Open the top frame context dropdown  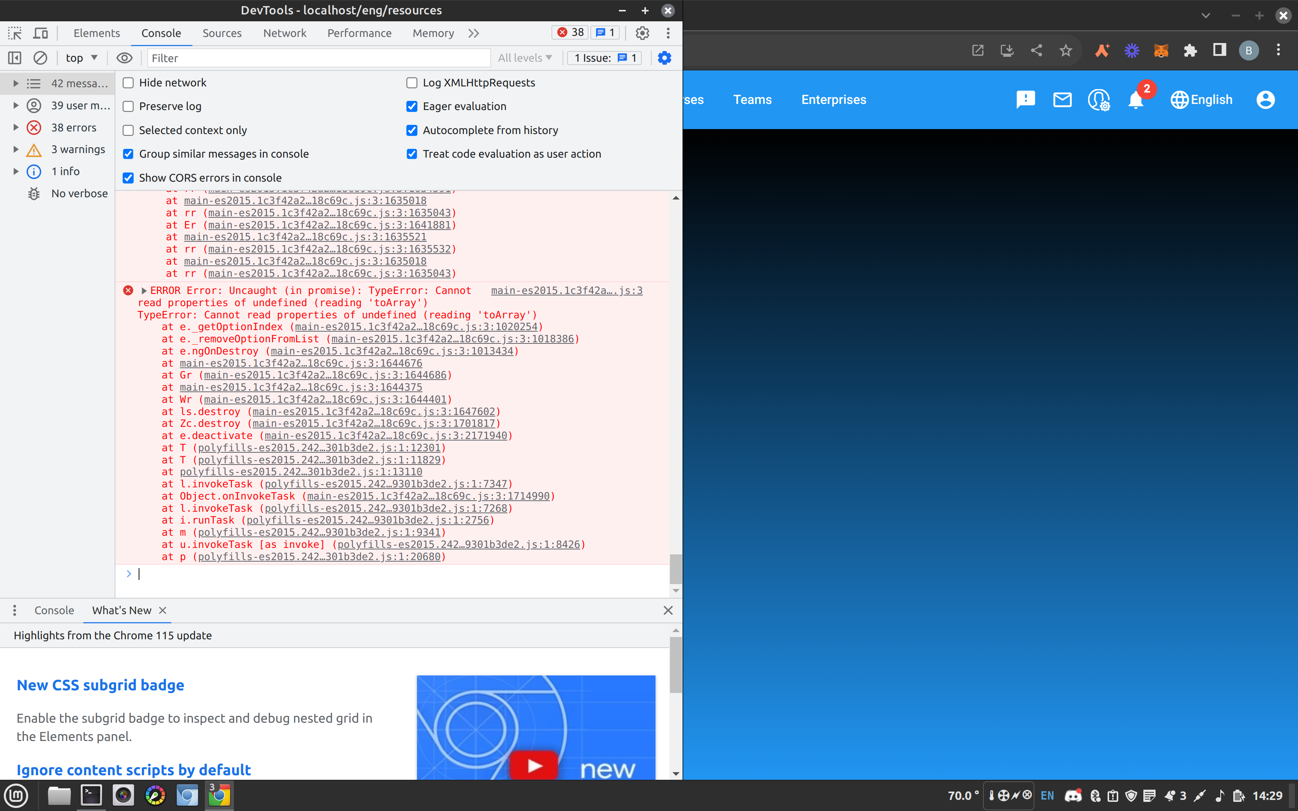(x=81, y=58)
